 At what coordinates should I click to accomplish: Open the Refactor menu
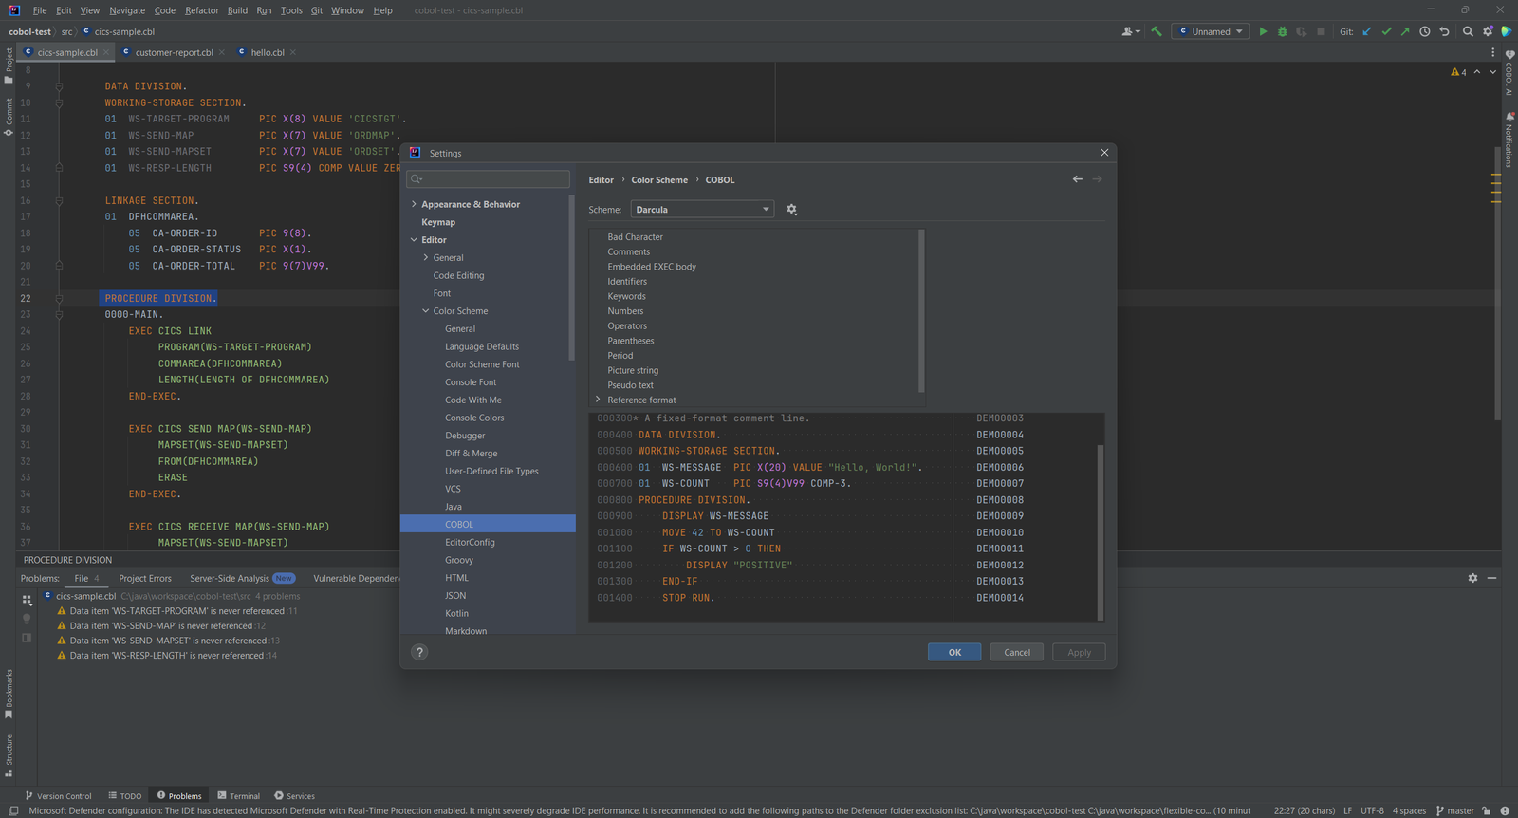pyautogui.click(x=202, y=10)
